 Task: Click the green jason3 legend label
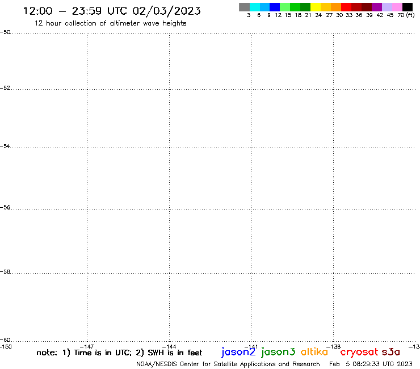coord(278,352)
